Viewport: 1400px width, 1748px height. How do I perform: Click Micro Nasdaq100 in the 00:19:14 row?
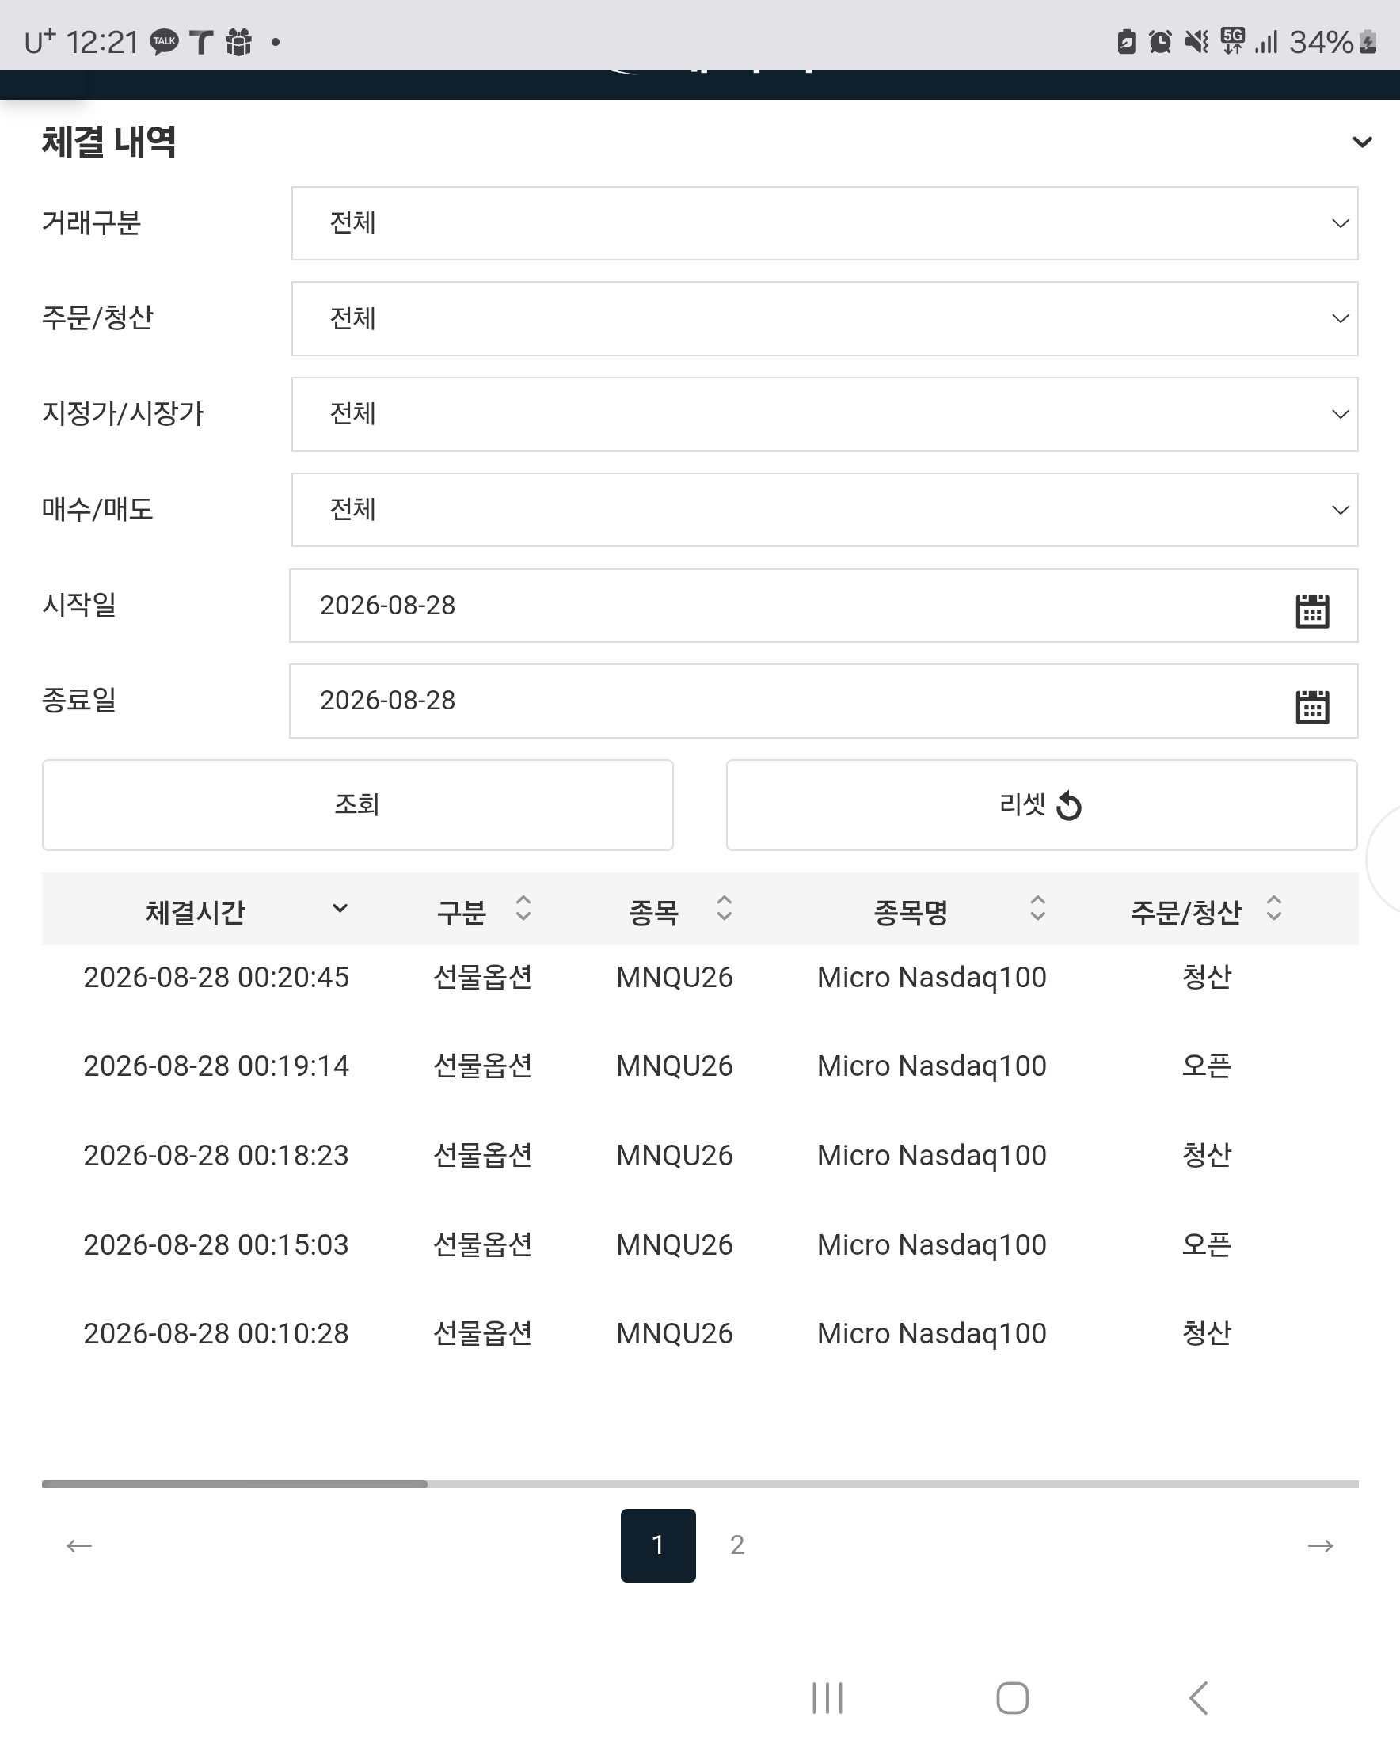point(931,1067)
